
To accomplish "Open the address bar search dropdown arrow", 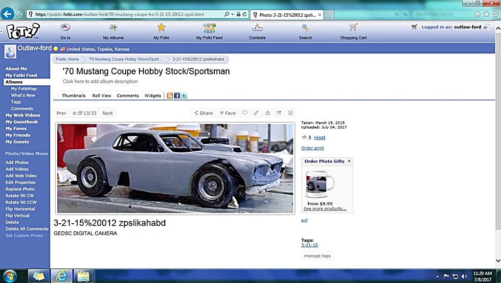I will point(232,15).
